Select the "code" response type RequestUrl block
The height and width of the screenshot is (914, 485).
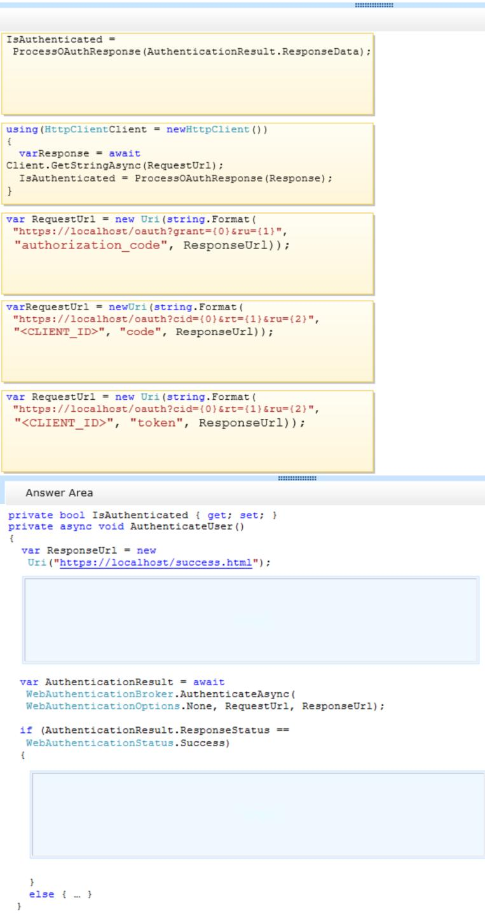point(187,341)
